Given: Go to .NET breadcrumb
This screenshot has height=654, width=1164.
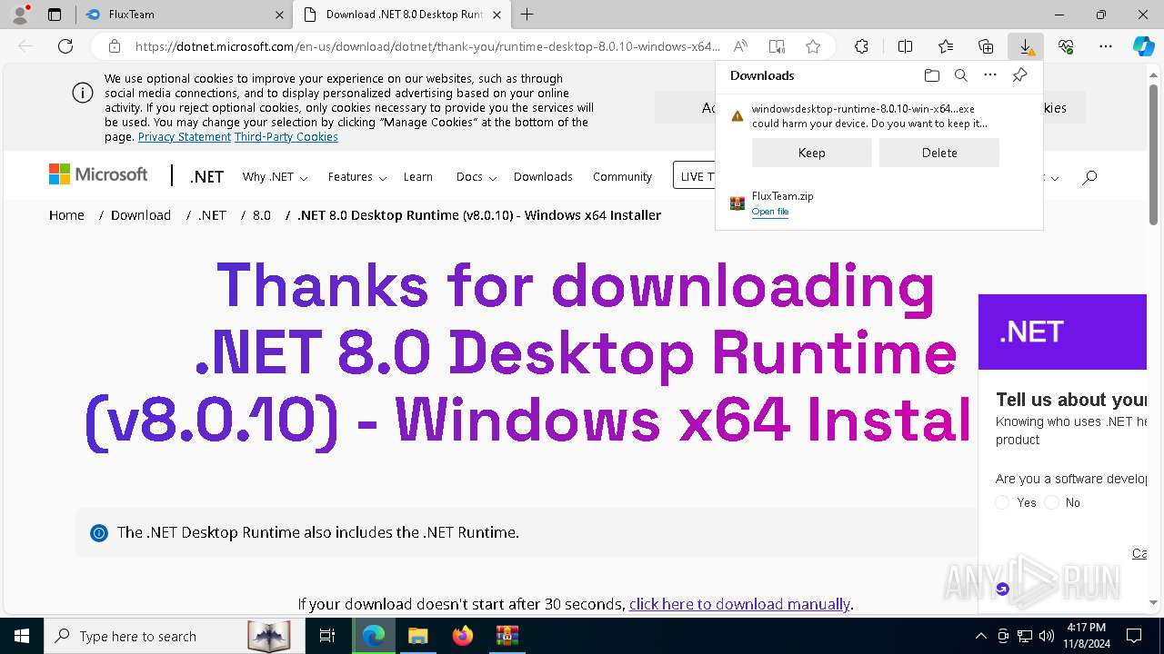Looking at the screenshot, I should [212, 215].
